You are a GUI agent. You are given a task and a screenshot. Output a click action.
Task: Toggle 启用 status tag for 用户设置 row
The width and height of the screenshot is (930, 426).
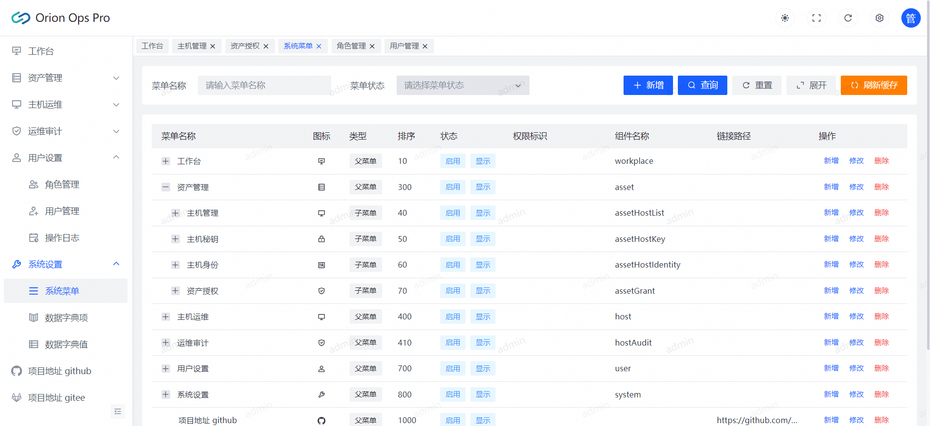(452, 369)
